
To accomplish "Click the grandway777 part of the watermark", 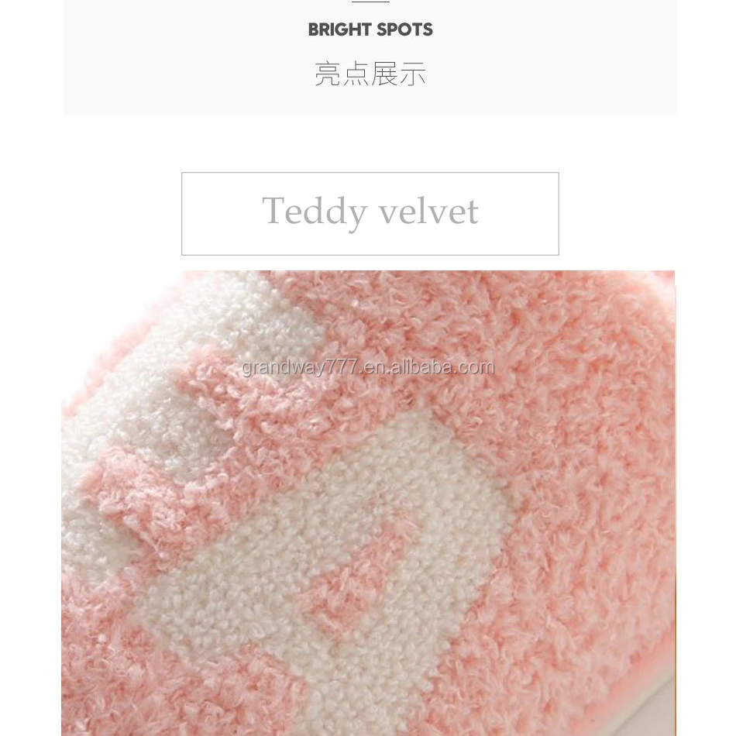I will (x=300, y=369).
